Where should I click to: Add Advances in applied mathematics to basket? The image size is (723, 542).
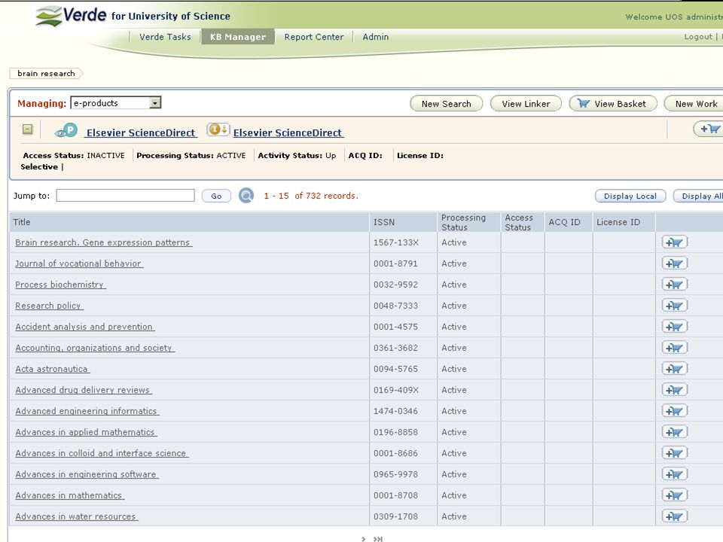(675, 432)
